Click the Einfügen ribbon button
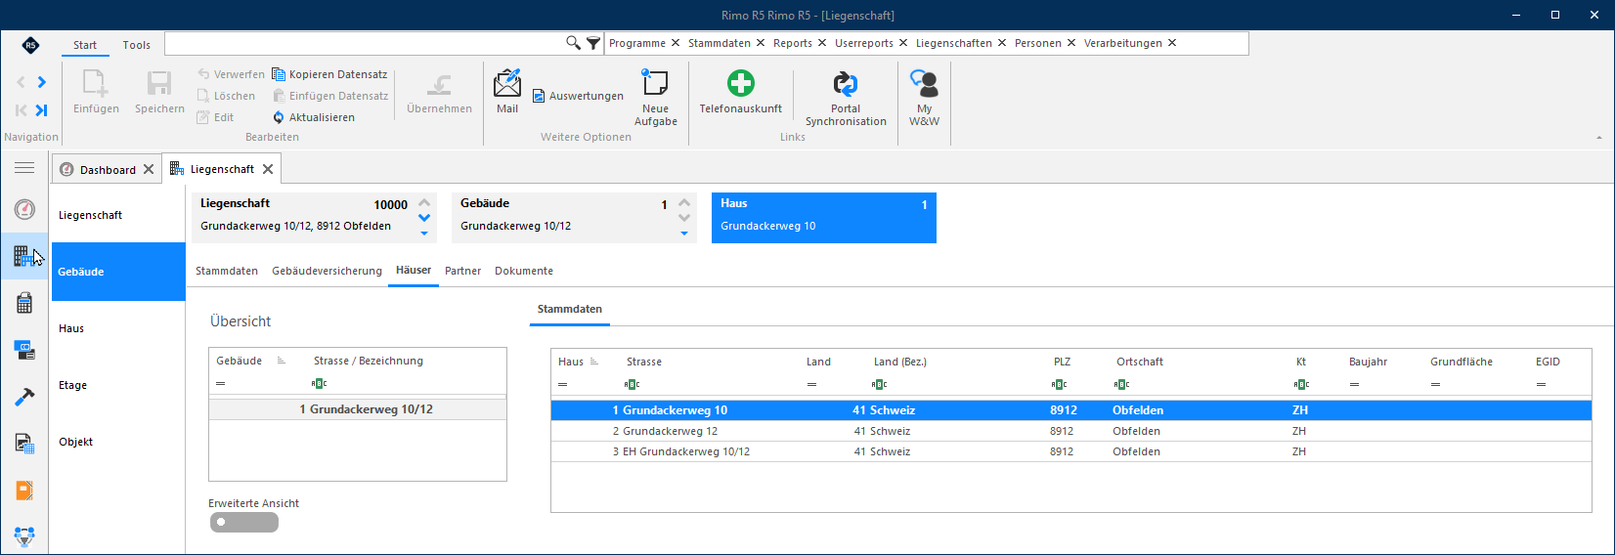1615x555 pixels. (96, 93)
